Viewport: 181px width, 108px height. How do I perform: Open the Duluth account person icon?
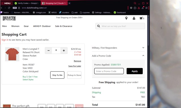coord(134,18)
